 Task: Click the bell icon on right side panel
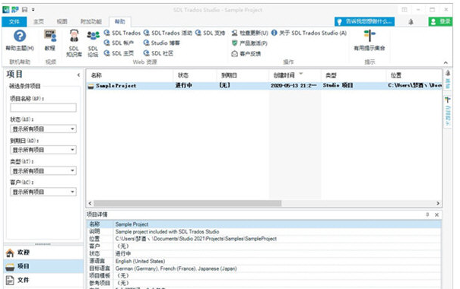coord(448,73)
